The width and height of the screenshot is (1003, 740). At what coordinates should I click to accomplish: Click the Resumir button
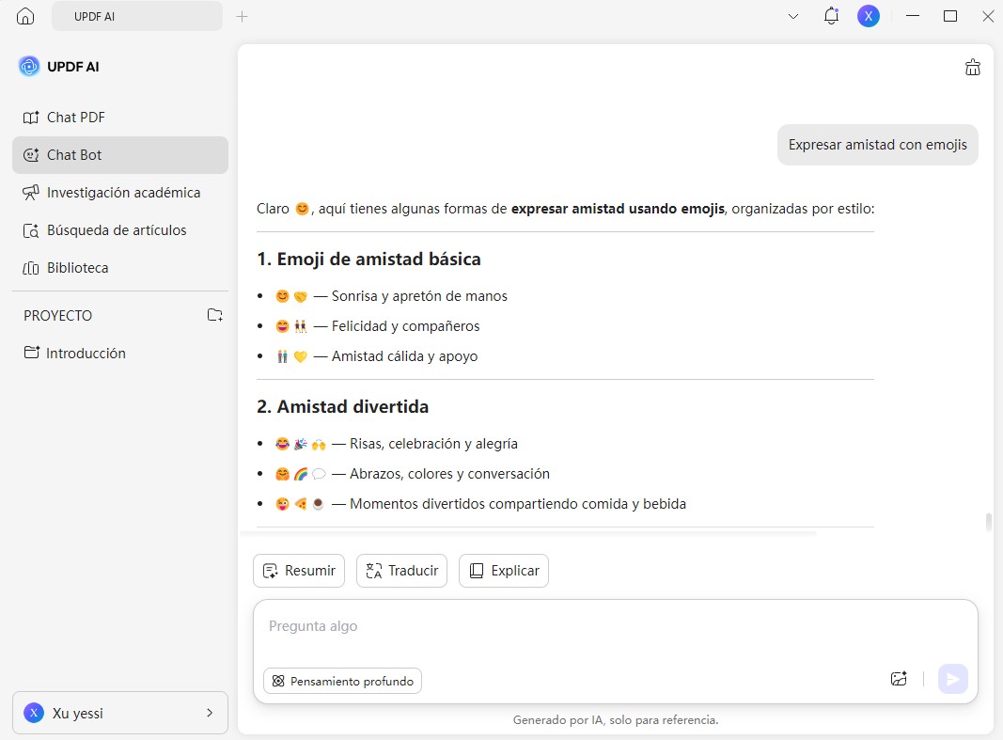point(299,571)
